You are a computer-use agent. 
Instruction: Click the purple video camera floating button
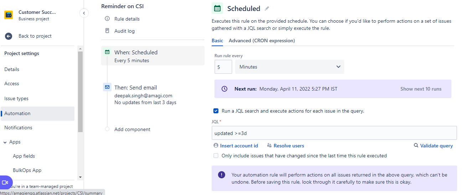click(5, 183)
